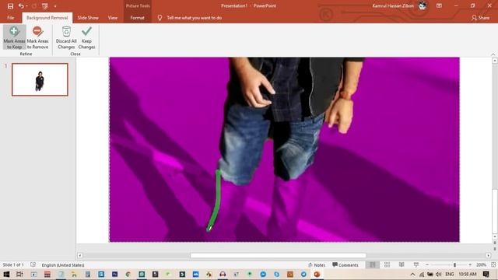
Task: Click the horizontal scrollbar left arrow
Action: [79, 255]
